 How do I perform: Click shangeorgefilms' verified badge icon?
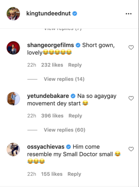78,45
